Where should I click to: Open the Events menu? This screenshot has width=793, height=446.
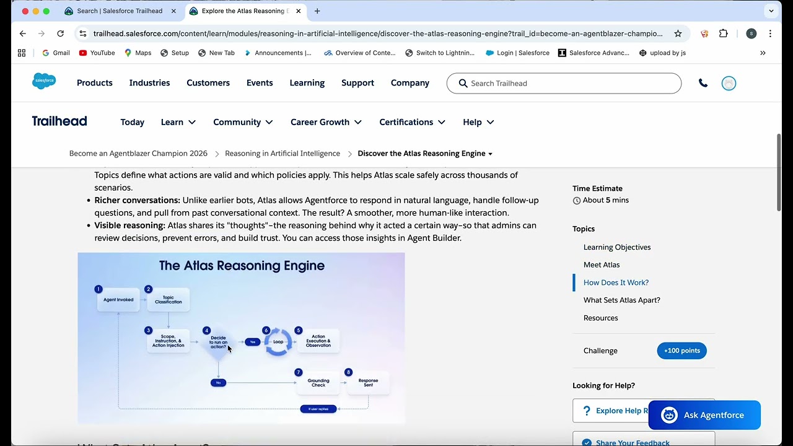pyautogui.click(x=260, y=83)
